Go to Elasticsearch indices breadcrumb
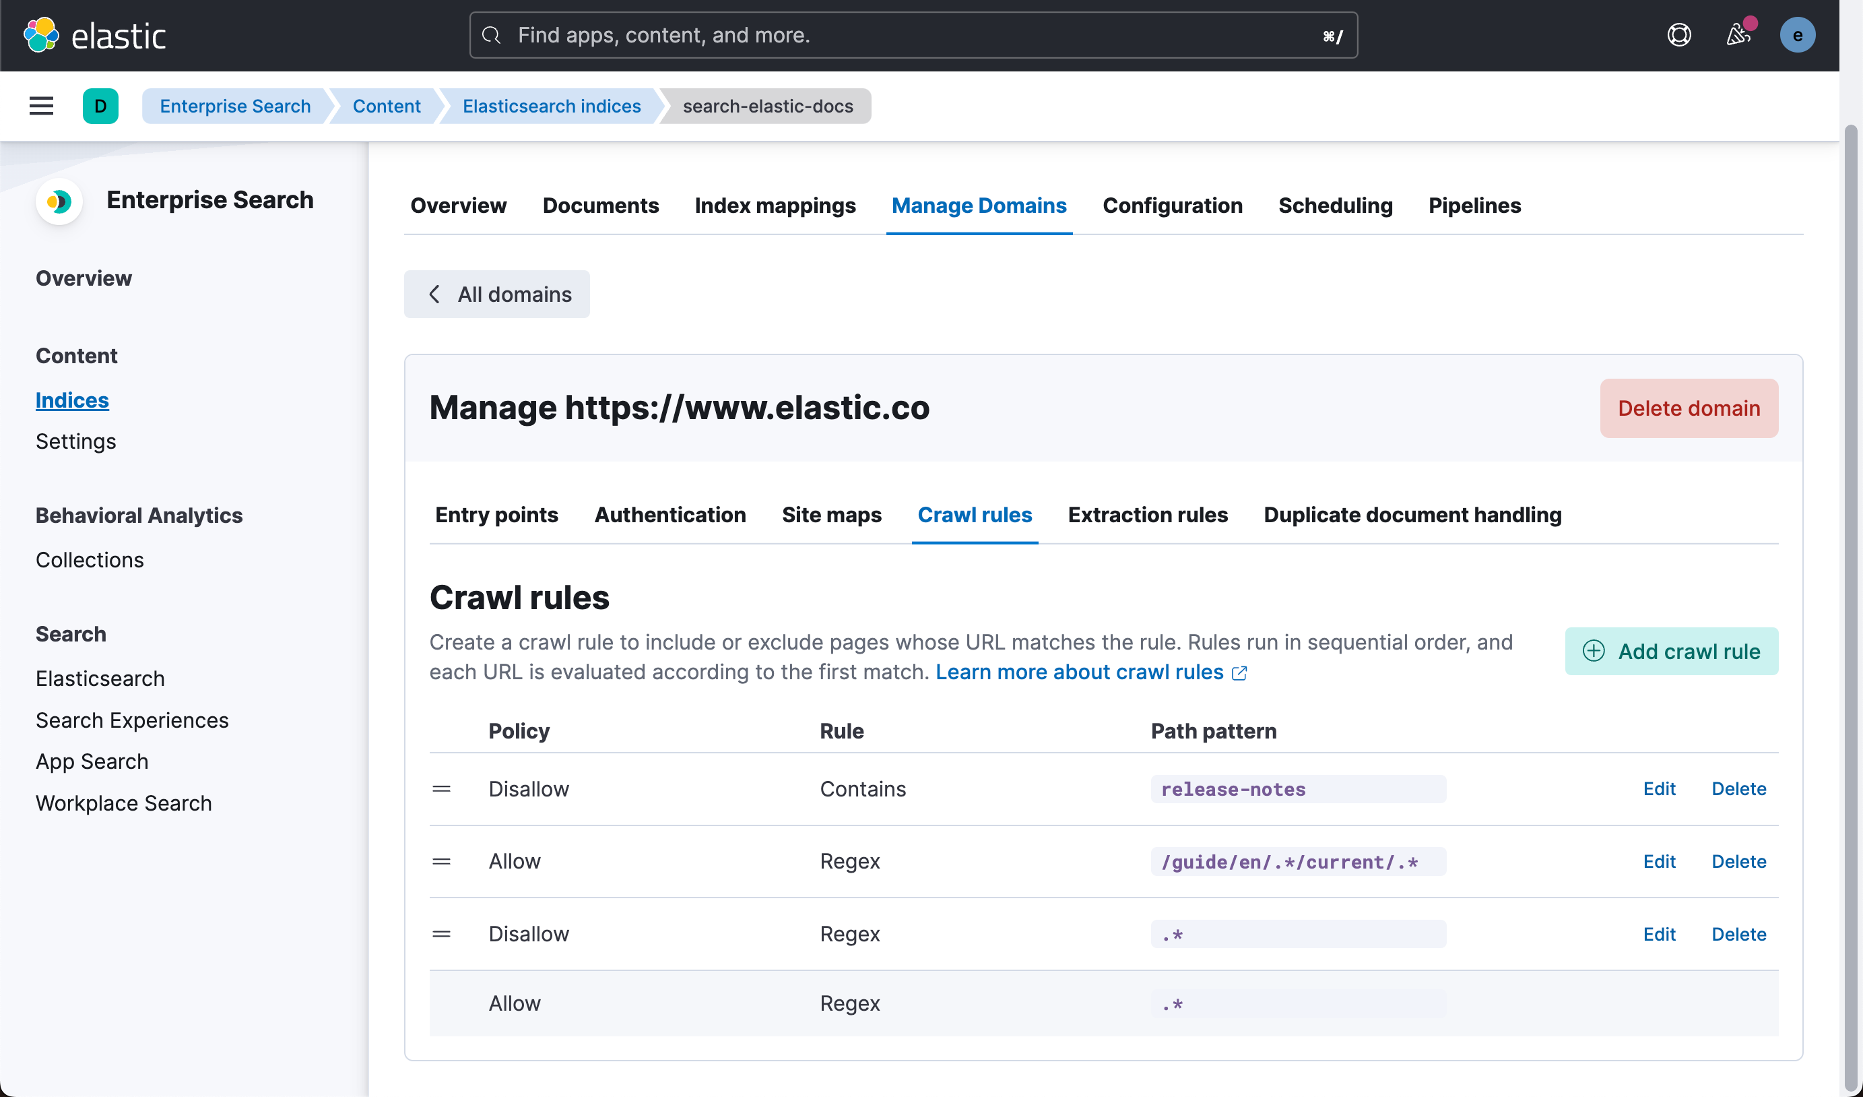 coord(552,106)
